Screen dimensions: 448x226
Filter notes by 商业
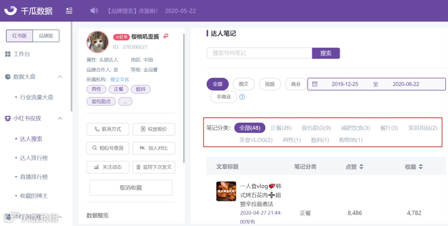296,84
